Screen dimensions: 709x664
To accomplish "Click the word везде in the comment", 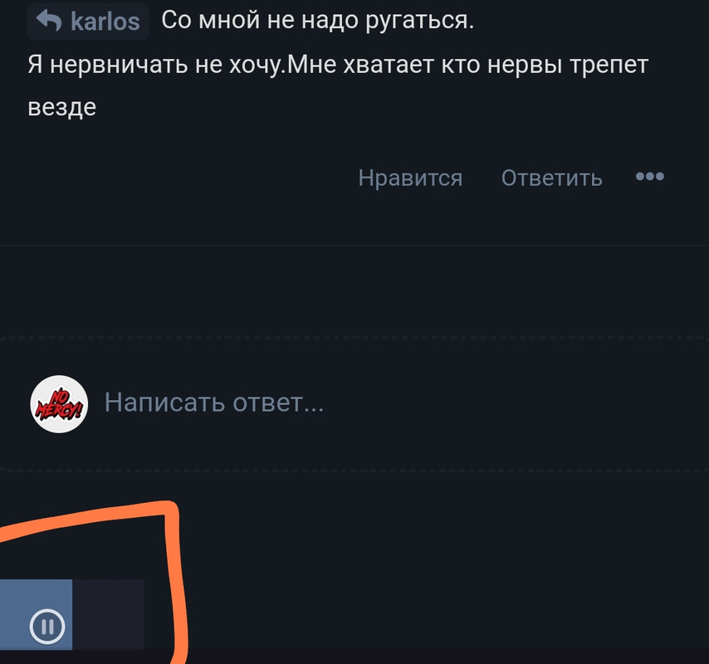I will point(62,108).
